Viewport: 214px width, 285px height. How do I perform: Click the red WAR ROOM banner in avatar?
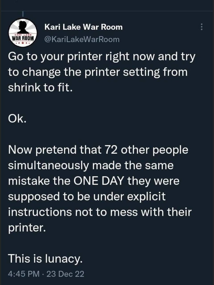click(x=23, y=39)
